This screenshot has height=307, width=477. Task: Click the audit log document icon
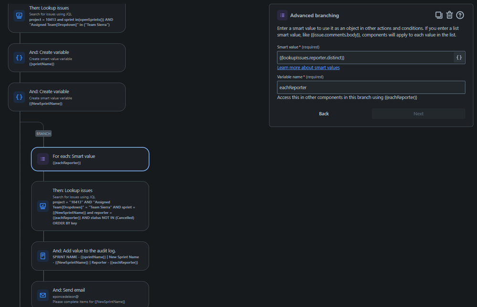(x=42, y=255)
